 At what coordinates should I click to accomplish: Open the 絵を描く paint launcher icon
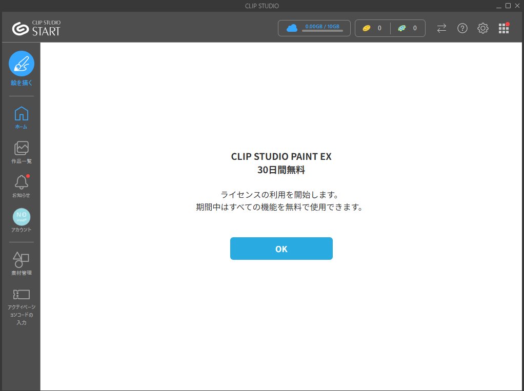[x=22, y=64]
